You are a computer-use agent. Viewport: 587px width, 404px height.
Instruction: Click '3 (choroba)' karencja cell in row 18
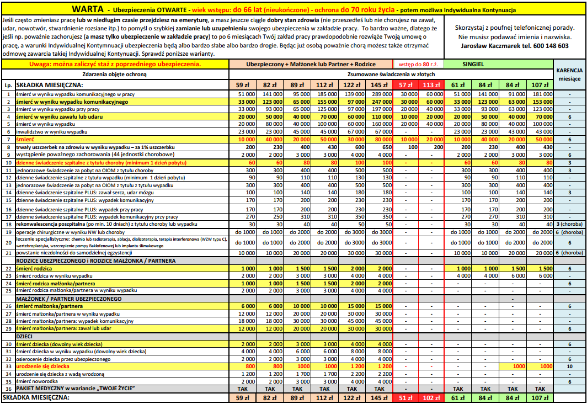pyautogui.click(x=569, y=224)
